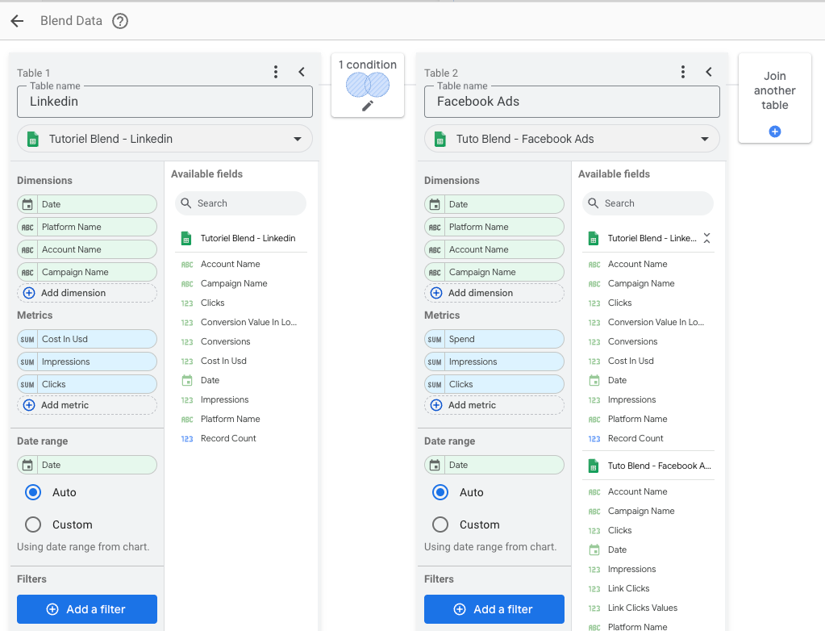Edit Table 2 name field Facebook Ads

[x=572, y=102]
